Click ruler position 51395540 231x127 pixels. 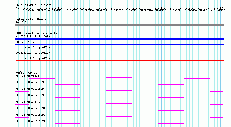[102, 10]
